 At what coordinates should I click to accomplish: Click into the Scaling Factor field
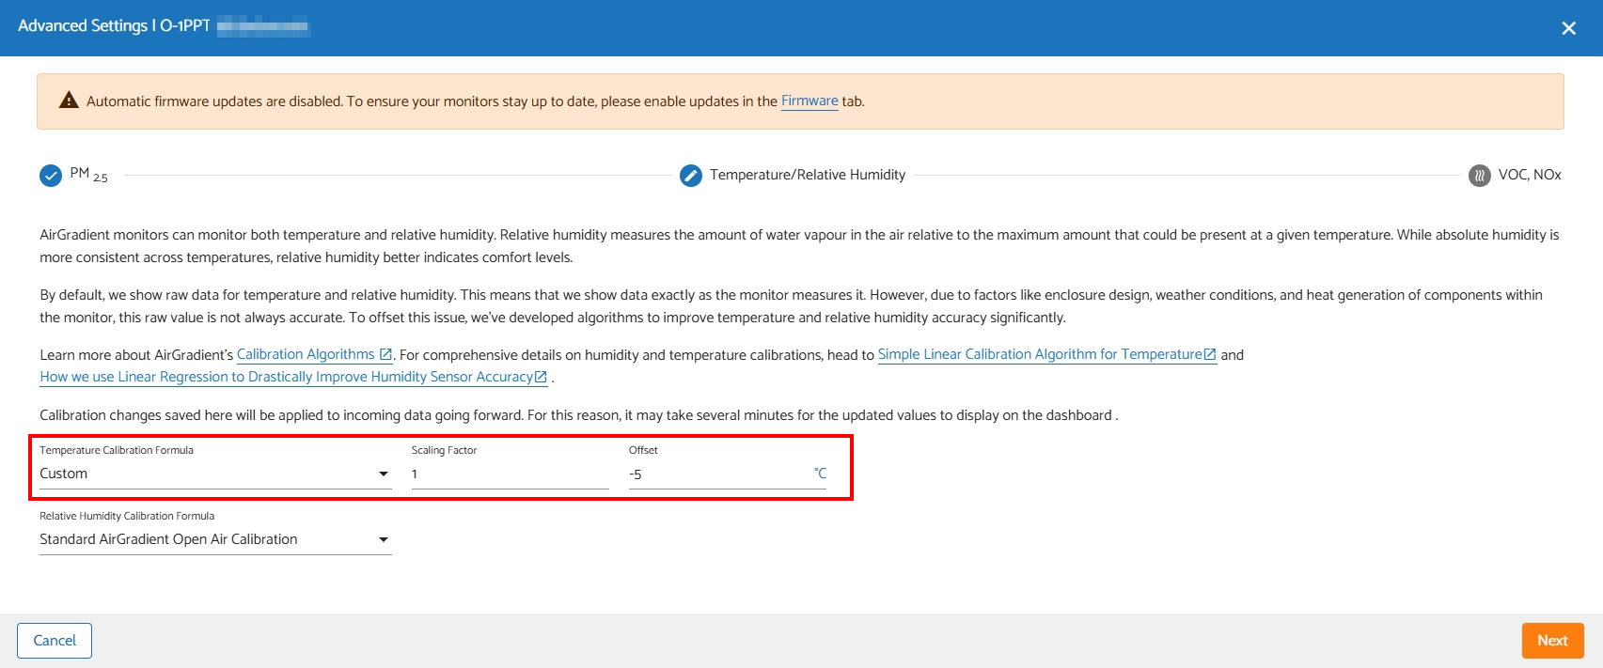click(510, 474)
